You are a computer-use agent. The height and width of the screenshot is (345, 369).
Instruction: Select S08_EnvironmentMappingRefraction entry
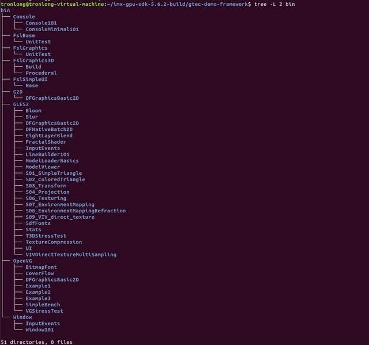[75, 211]
